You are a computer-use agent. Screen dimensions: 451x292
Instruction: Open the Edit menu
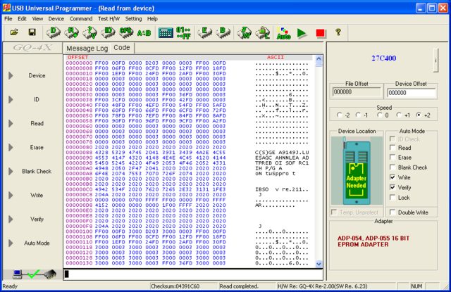22,19
